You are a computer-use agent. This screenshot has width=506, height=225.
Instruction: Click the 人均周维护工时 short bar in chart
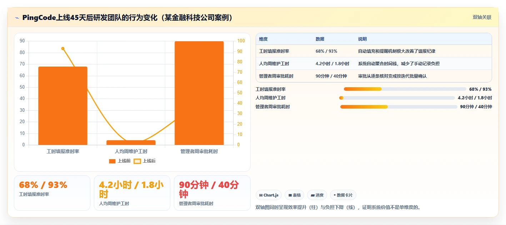coord(131,142)
